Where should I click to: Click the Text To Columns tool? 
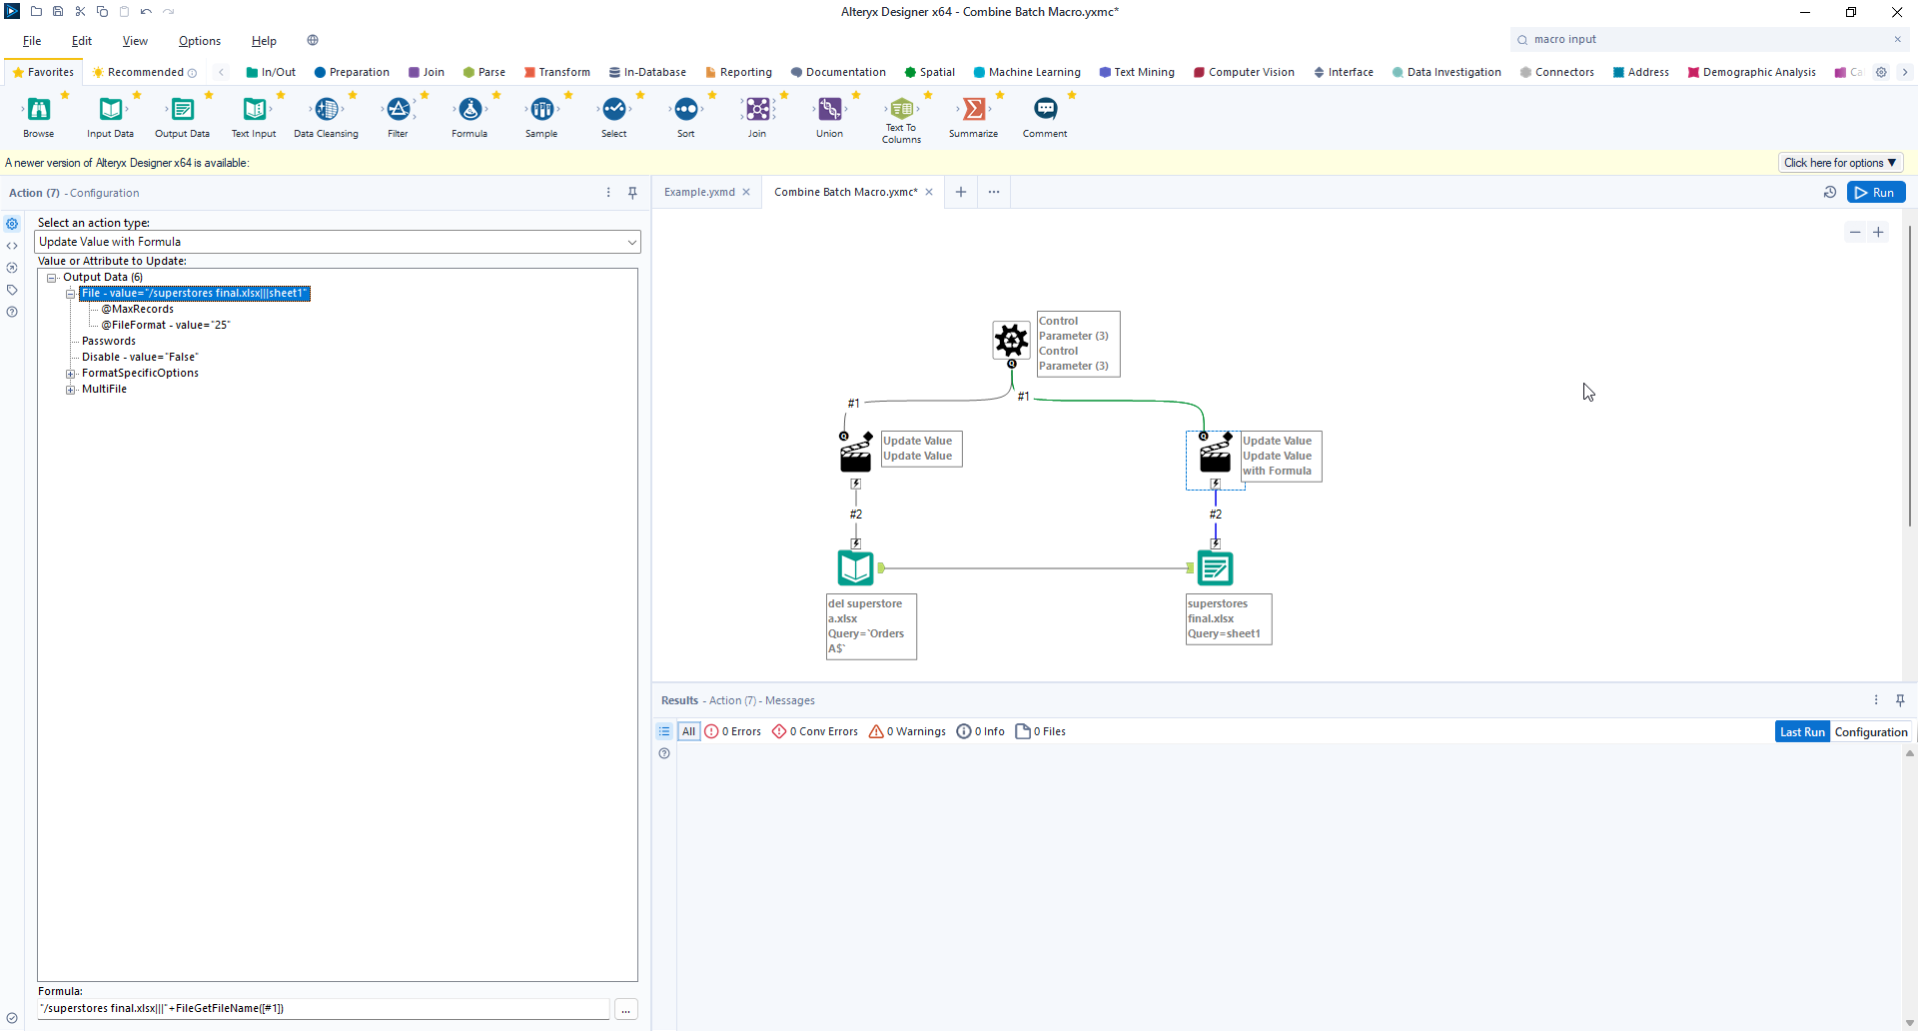point(901,110)
